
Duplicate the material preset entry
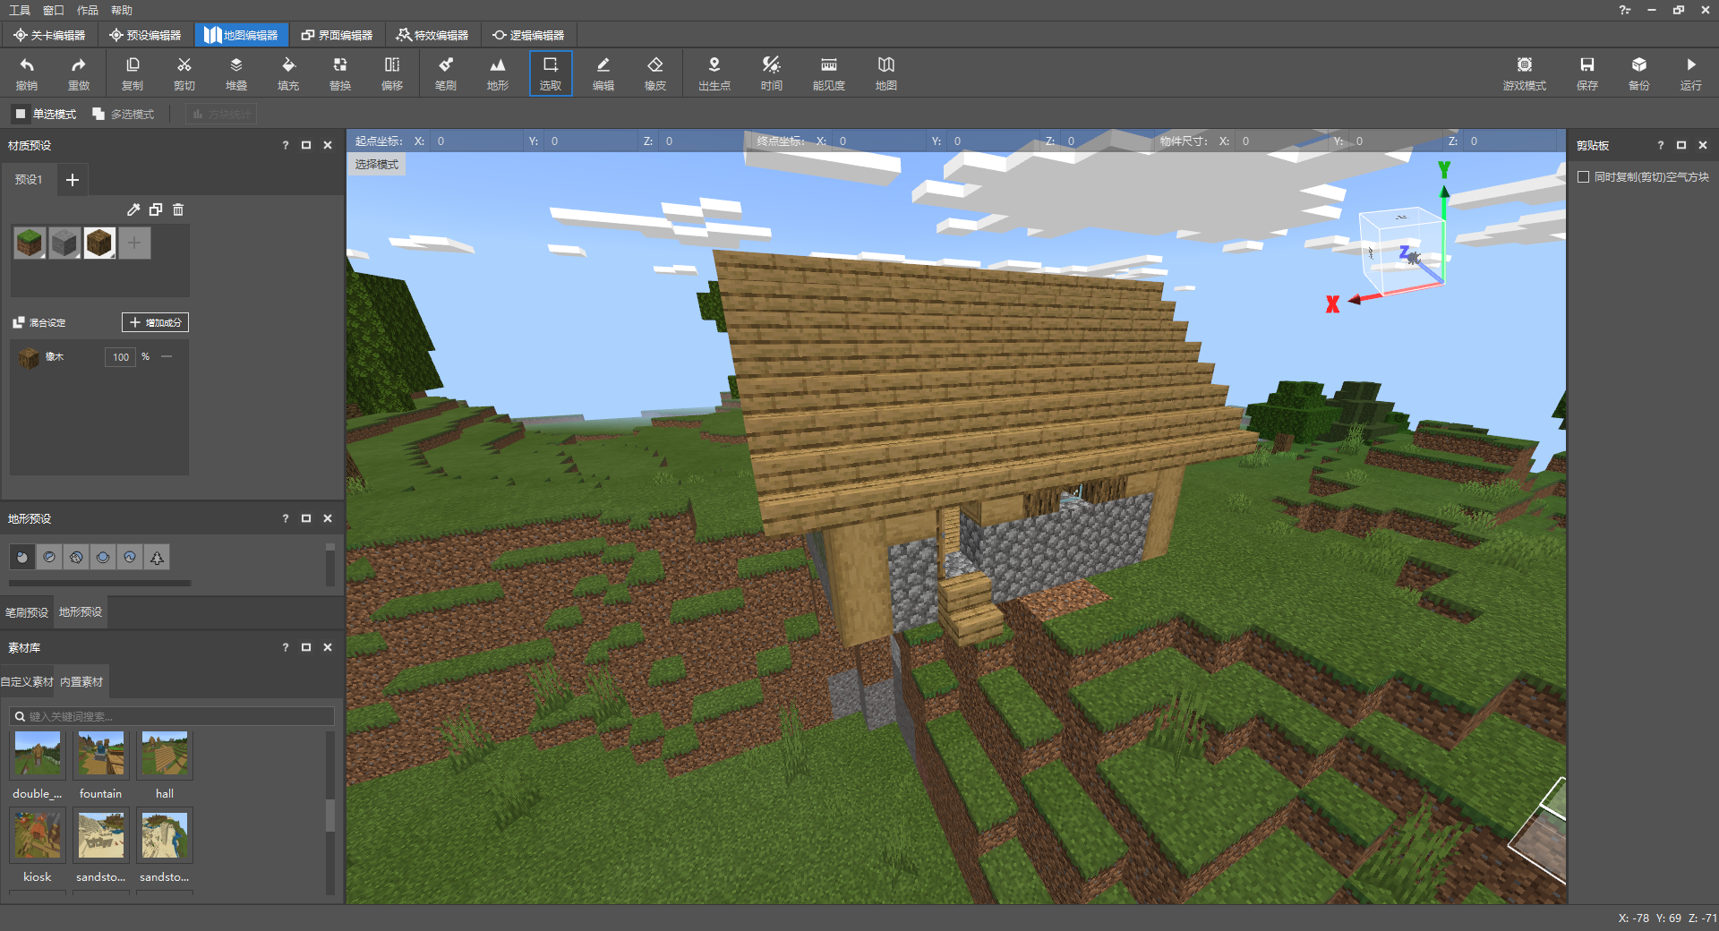pyautogui.click(x=156, y=209)
